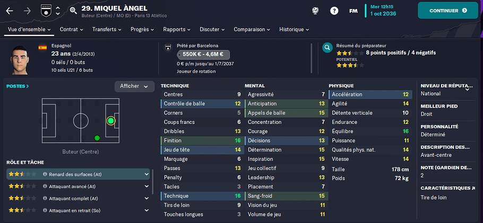Viewport: 483px width, 223px height.
Task: Click the Barcelona club badge icon
Action: click(x=168, y=48)
